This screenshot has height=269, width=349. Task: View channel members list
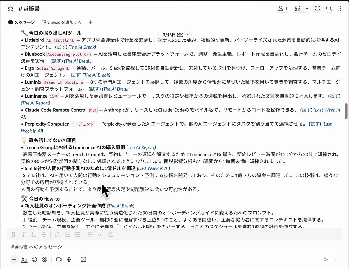coord(283,9)
